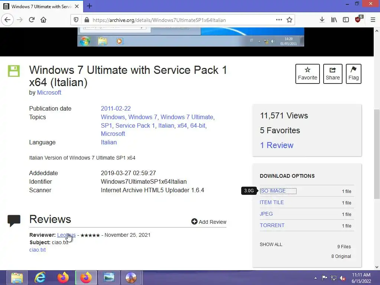
Task: Click the forward navigation arrow
Action: (x=20, y=20)
